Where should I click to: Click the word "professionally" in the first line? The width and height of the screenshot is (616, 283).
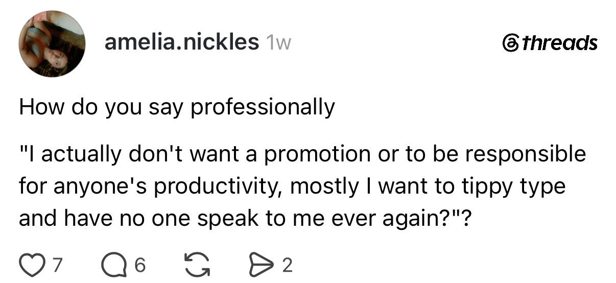[263, 108]
